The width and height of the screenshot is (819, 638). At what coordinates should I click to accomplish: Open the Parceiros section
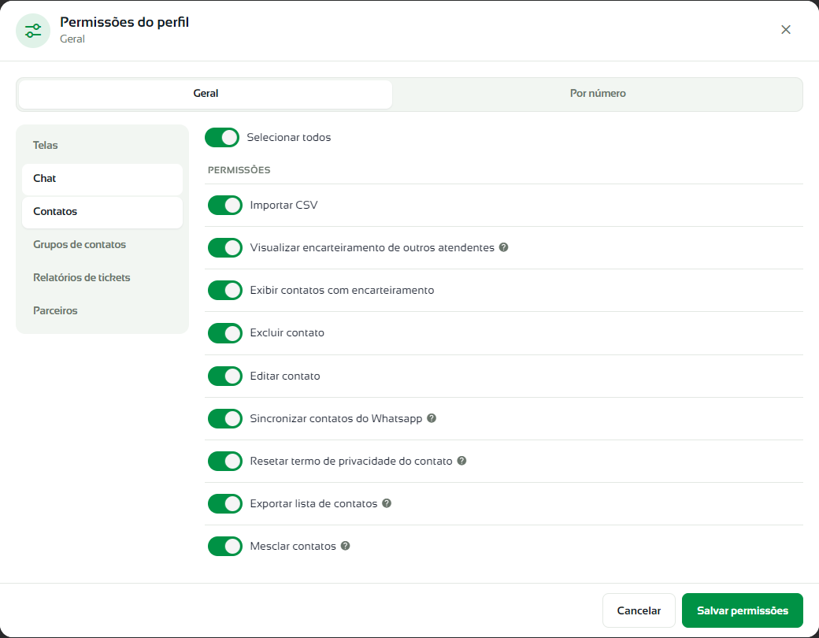coord(102,310)
